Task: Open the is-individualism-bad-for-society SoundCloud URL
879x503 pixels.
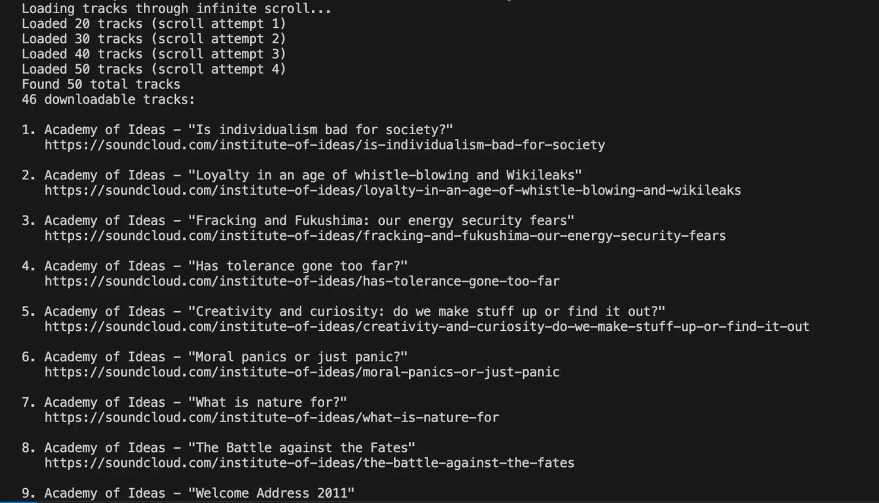Action: (x=324, y=145)
